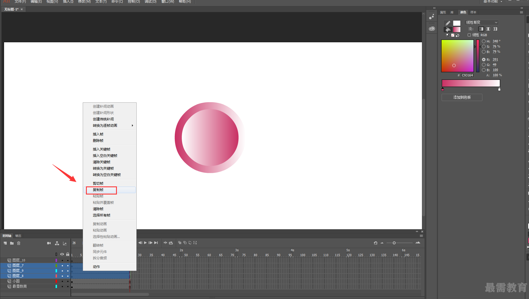Image resolution: width=529 pixels, height=299 pixels.
Task: Select the S saturation radio button
Action: [484, 47]
